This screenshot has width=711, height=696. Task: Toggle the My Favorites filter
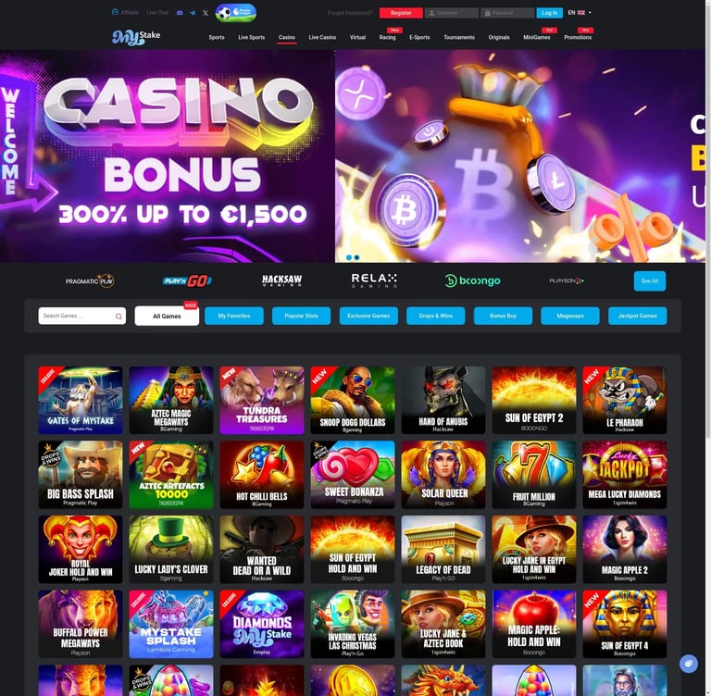[x=234, y=316]
